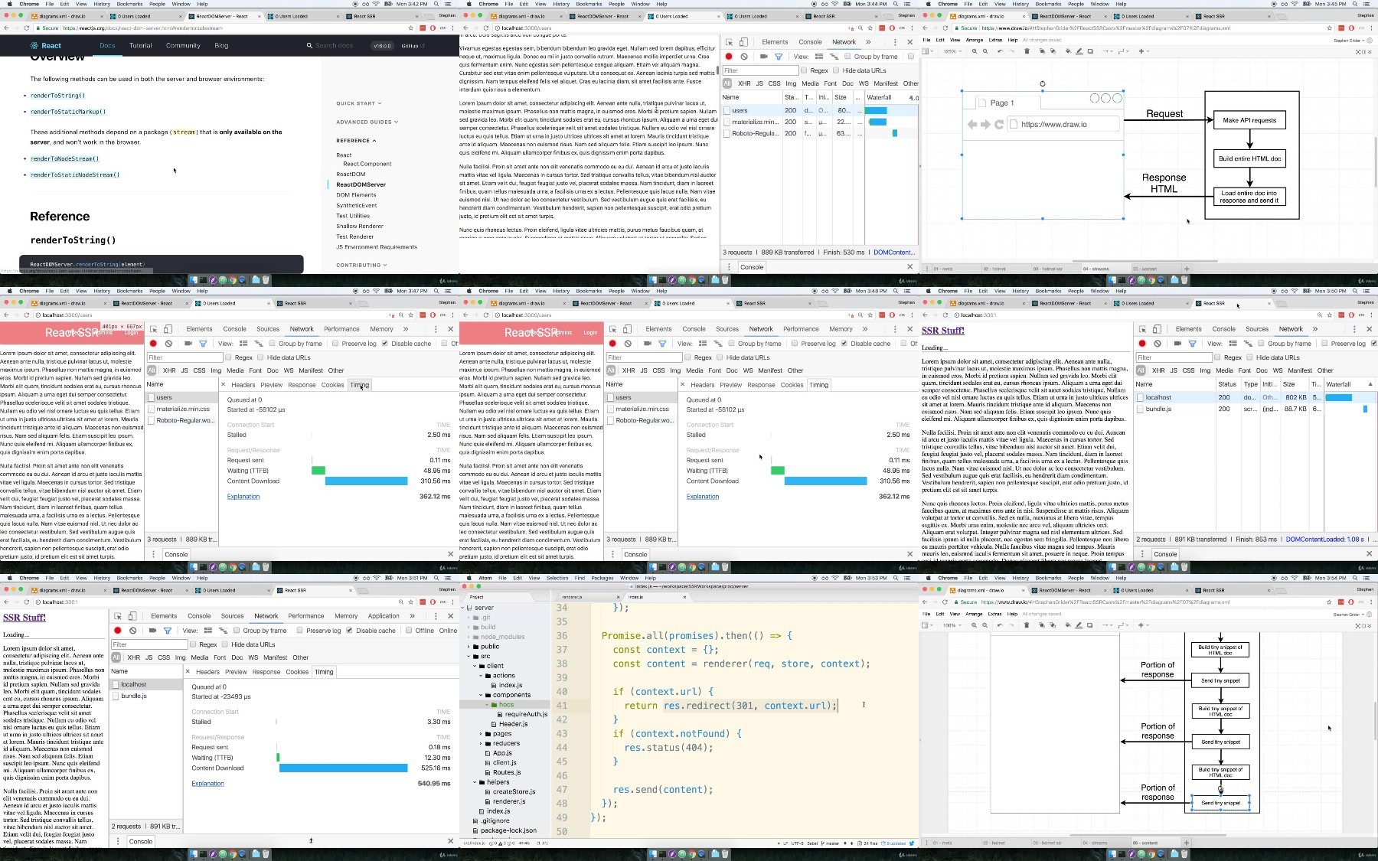This screenshot has width=1378, height=861.
Task: Click the large rows view icon in the 3:44 PM DevTools
Action: tap(819, 57)
